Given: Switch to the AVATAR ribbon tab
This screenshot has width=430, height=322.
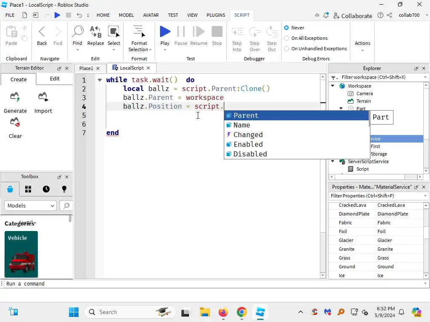Looking at the screenshot, I should tap(151, 15).
